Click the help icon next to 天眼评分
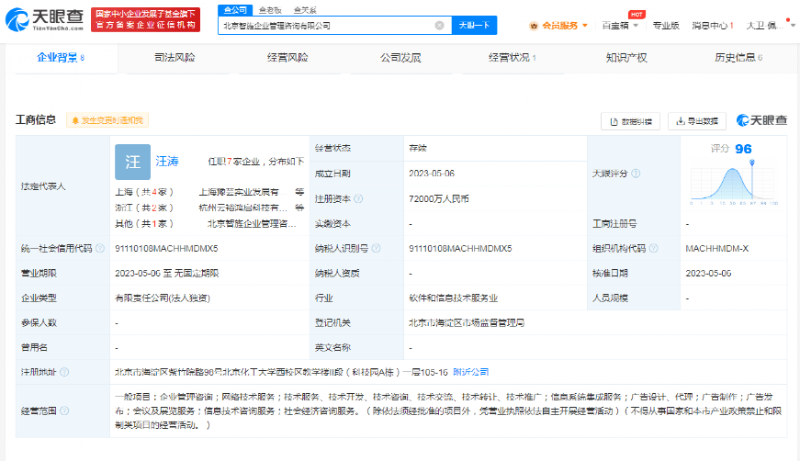 pos(636,174)
